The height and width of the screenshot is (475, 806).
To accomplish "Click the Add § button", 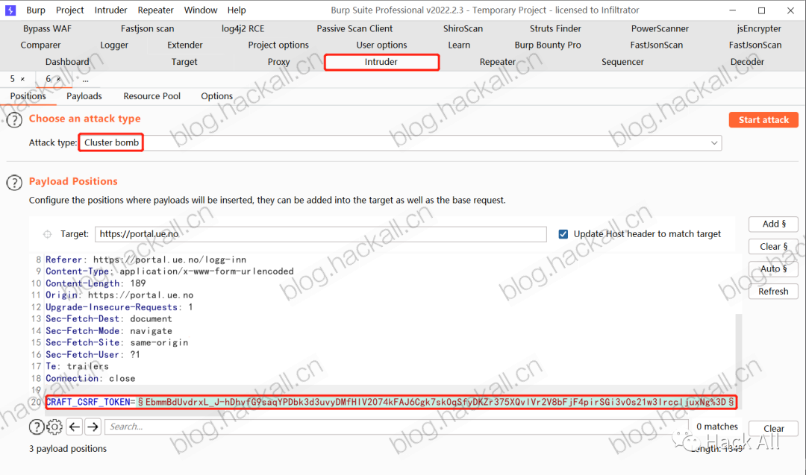I will click(x=774, y=224).
